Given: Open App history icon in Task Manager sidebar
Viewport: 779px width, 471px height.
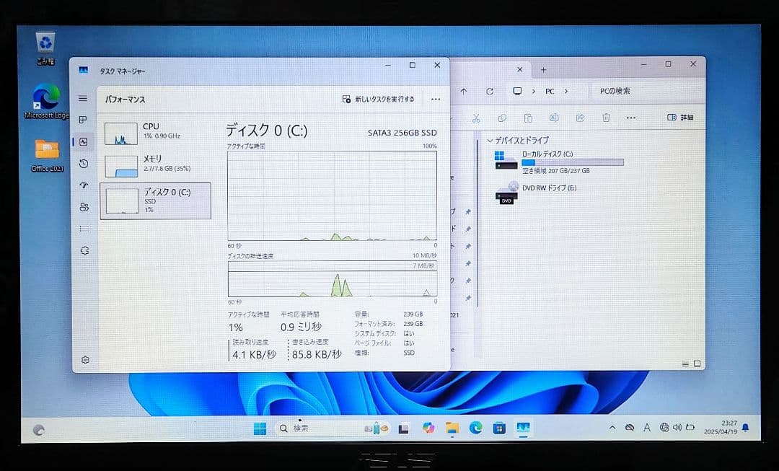Looking at the screenshot, I should [x=84, y=164].
